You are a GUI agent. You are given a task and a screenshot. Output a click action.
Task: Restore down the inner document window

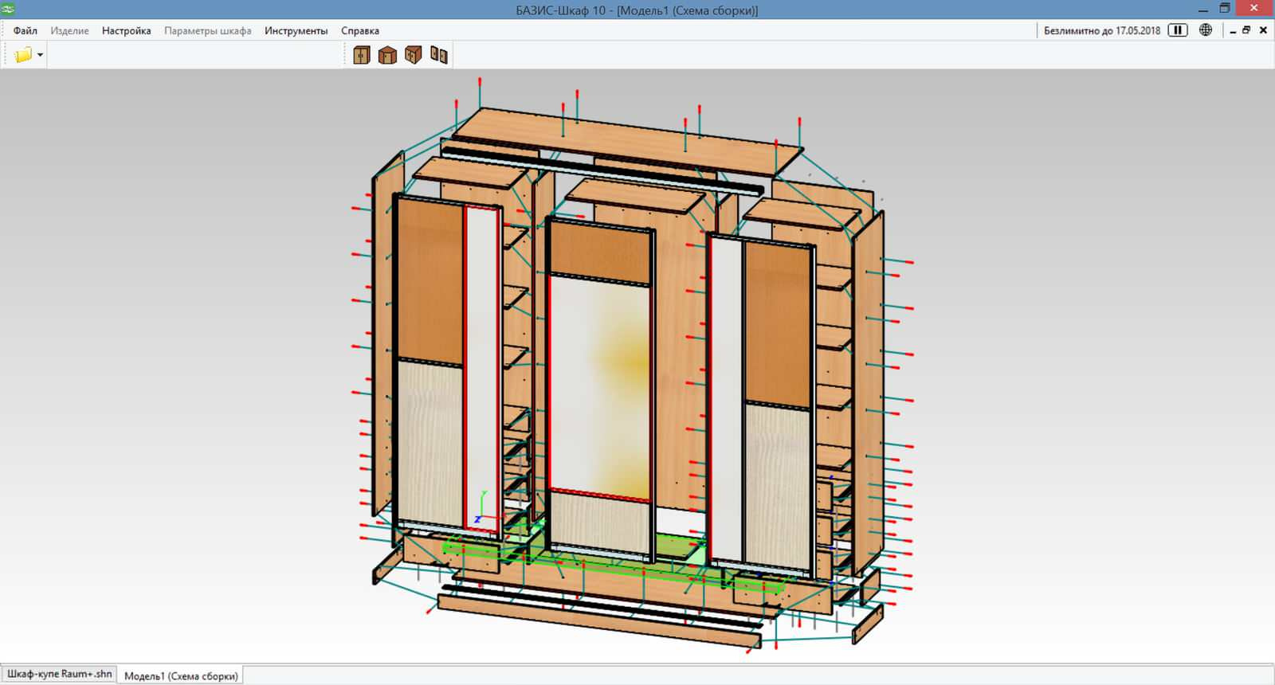point(1247,30)
